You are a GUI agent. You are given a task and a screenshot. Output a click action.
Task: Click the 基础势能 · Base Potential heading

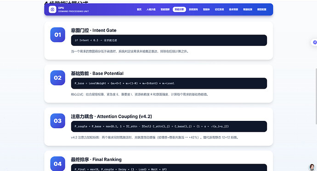coord(97,74)
